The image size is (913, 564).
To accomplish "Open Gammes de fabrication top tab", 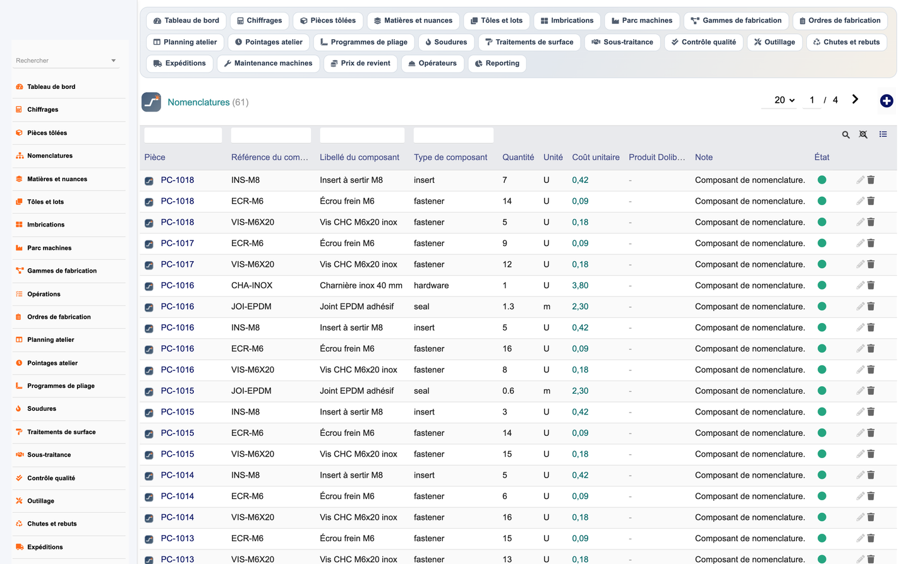I will pos(736,20).
